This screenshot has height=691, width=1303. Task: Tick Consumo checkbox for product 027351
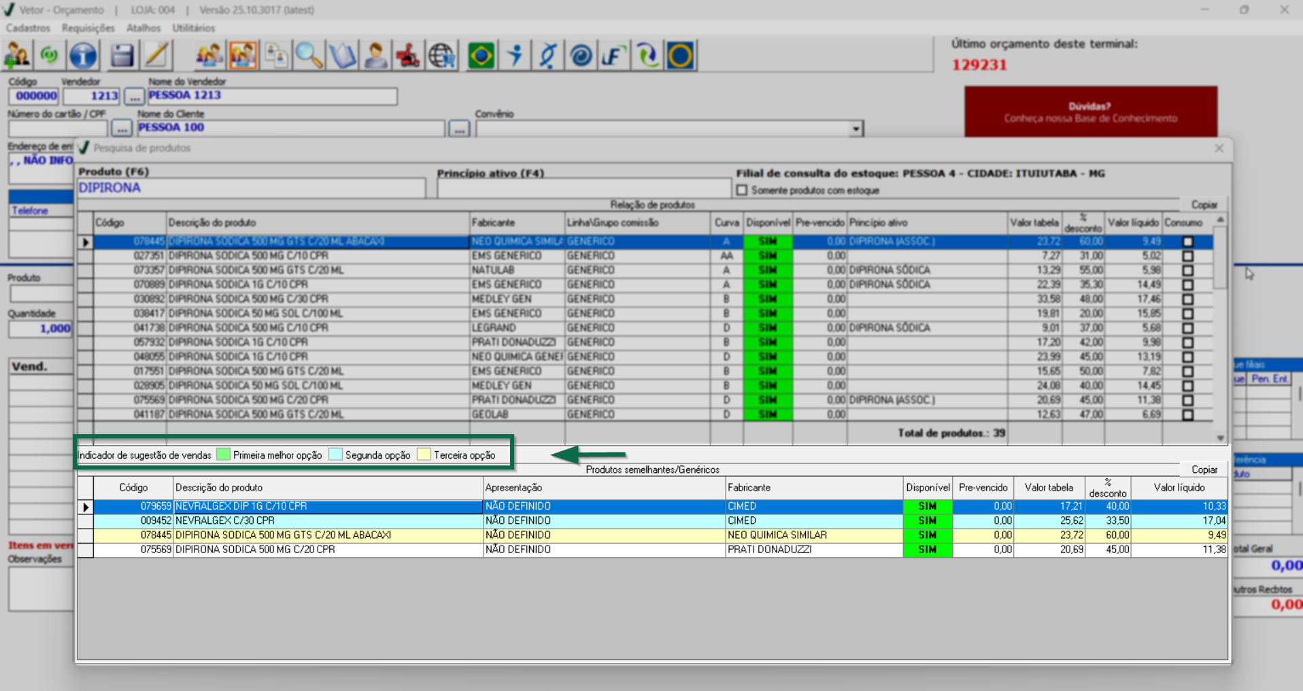(1187, 256)
